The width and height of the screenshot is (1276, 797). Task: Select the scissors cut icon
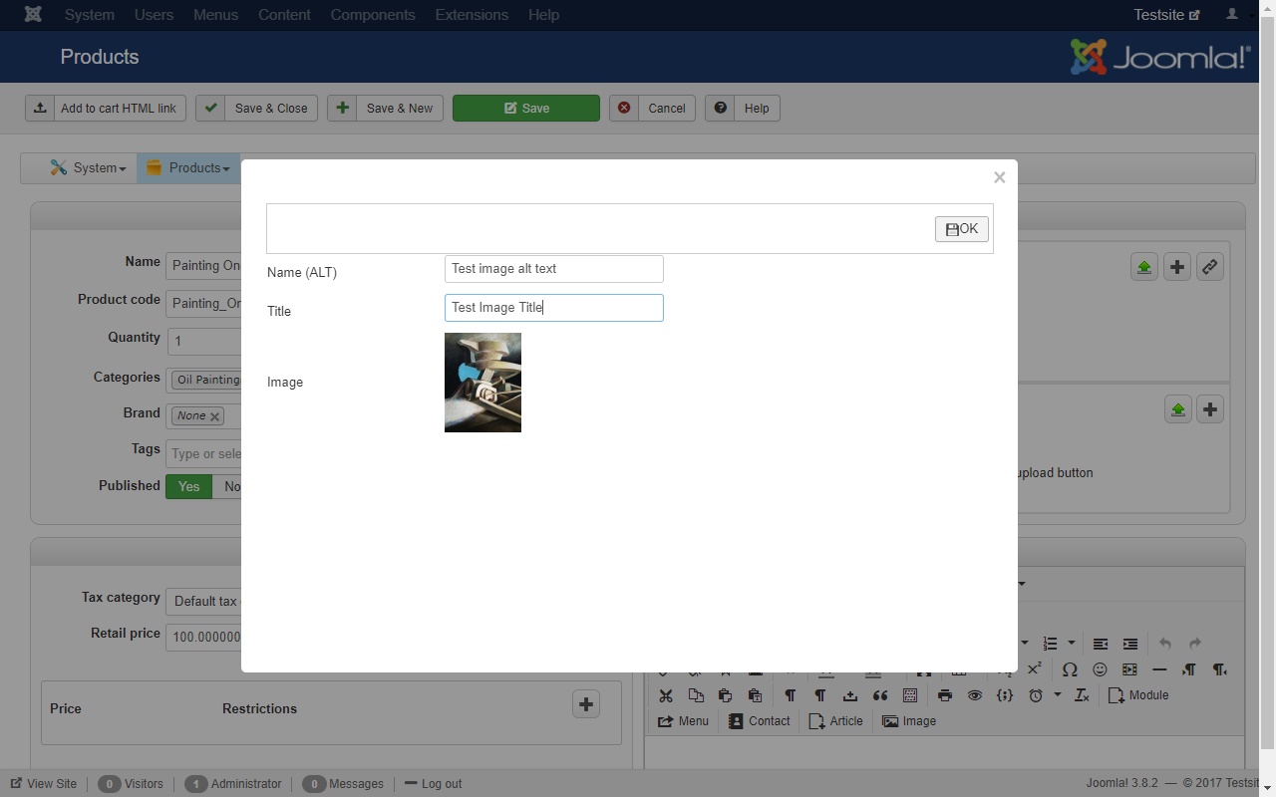coord(665,695)
